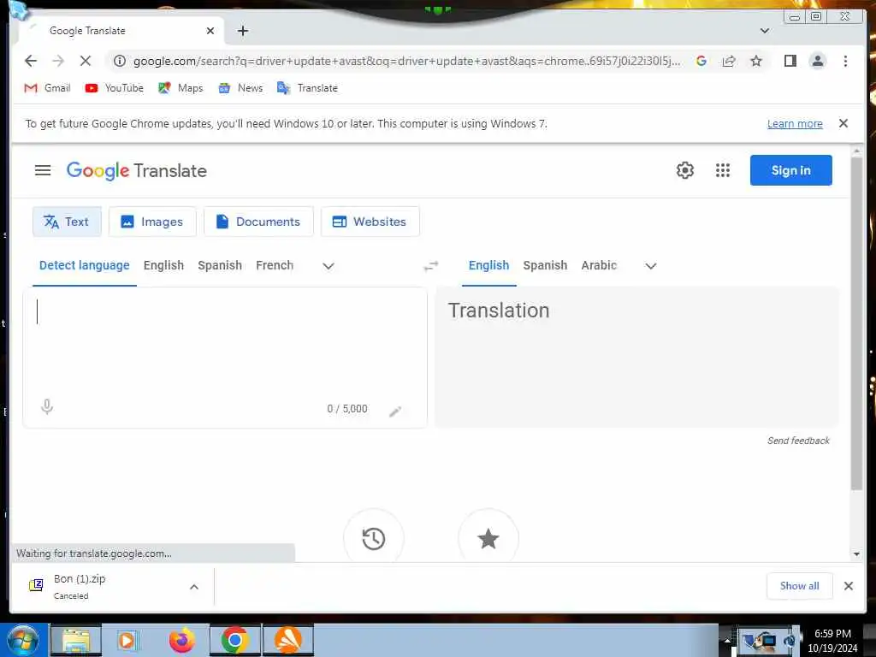876x657 pixels.
Task: Choose English as target language
Action: coord(488,265)
